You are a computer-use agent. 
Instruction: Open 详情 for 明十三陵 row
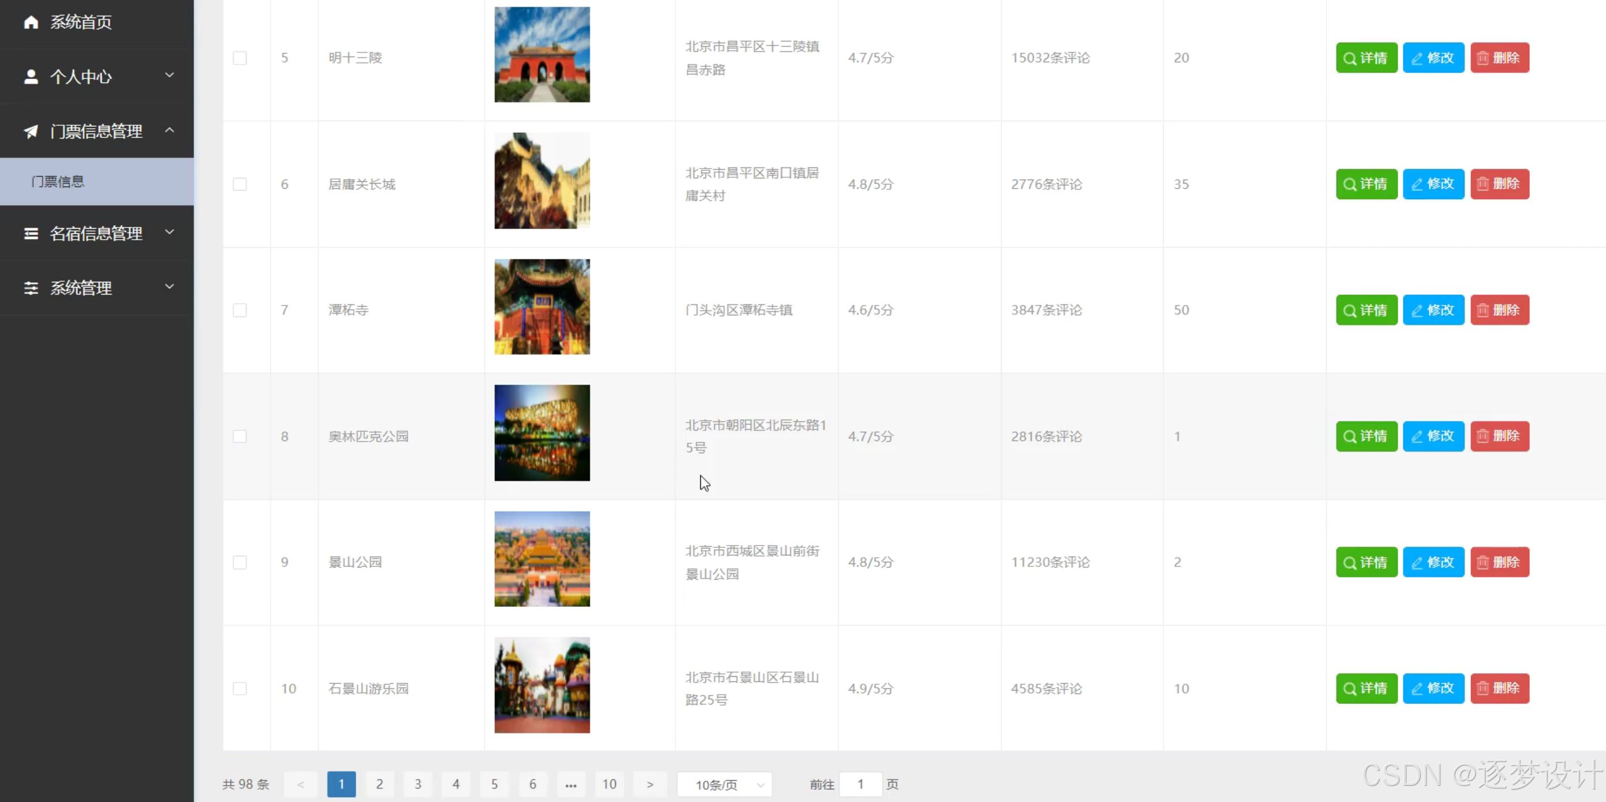(1365, 58)
